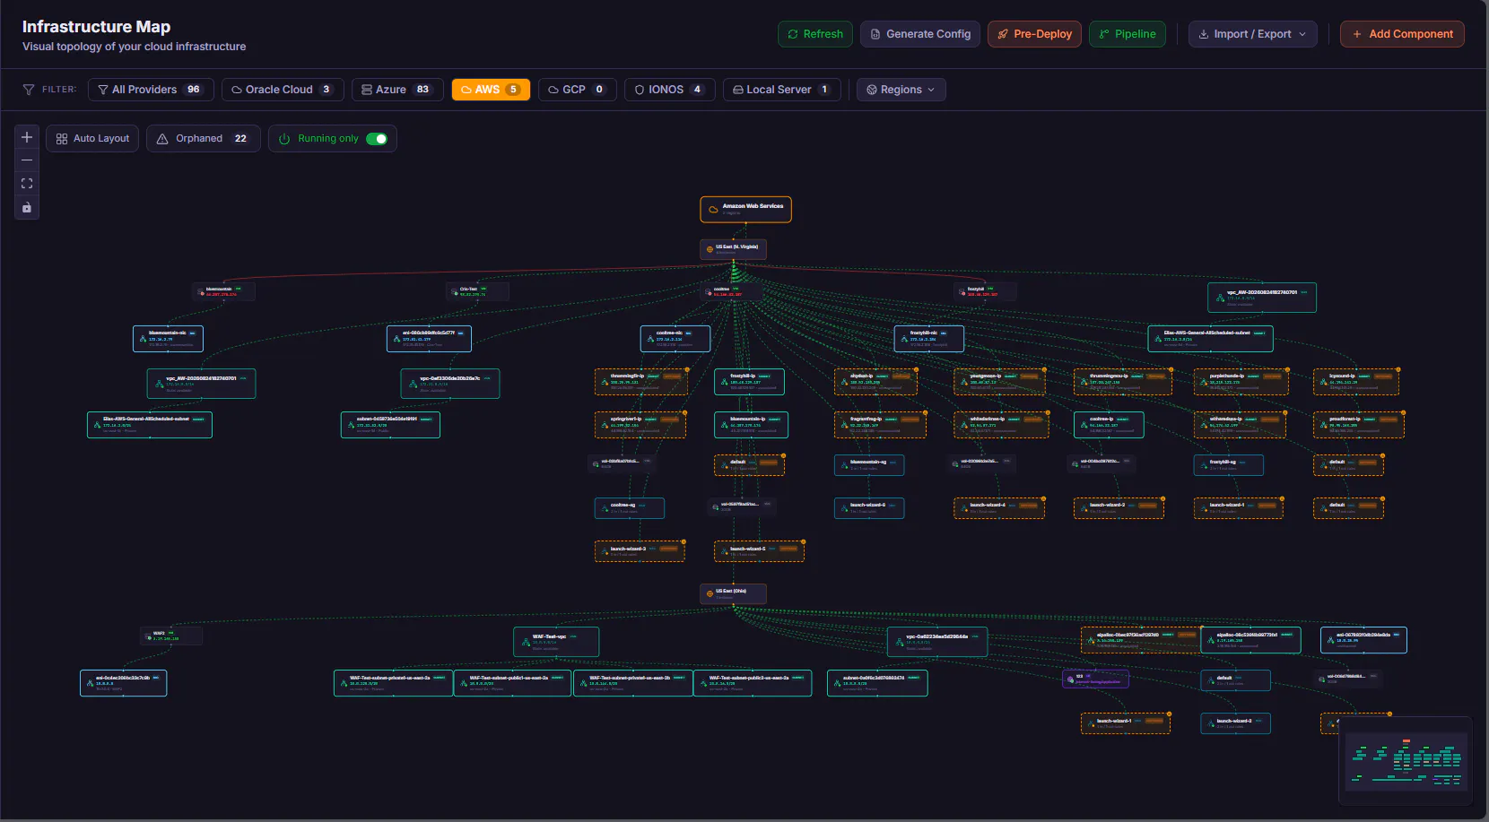Image resolution: width=1489 pixels, height=822 pixels.
Task: Select the WAF2 VM node
Action: coord(171,636)
